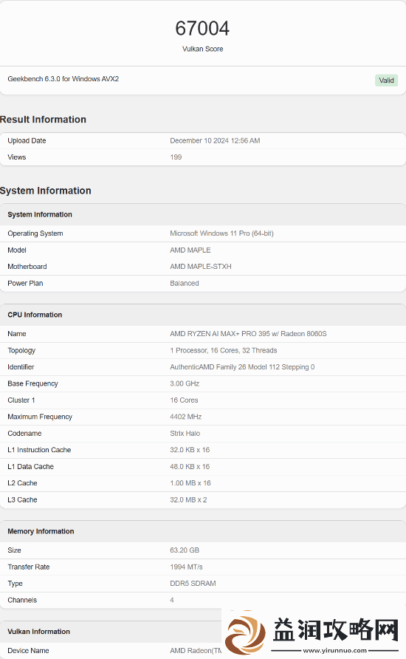Click the Operating System row label
Viewport: 406px width, 659px height.
[x=35, y=233]
